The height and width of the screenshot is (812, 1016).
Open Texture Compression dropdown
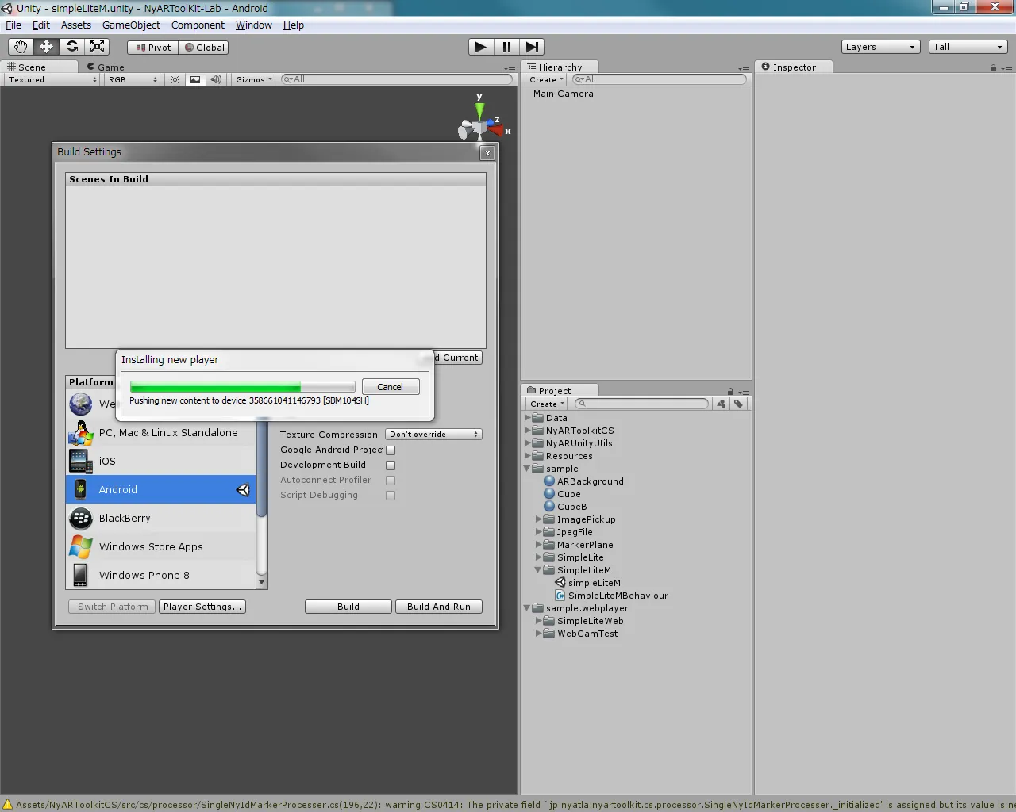[x=433, y=435]
